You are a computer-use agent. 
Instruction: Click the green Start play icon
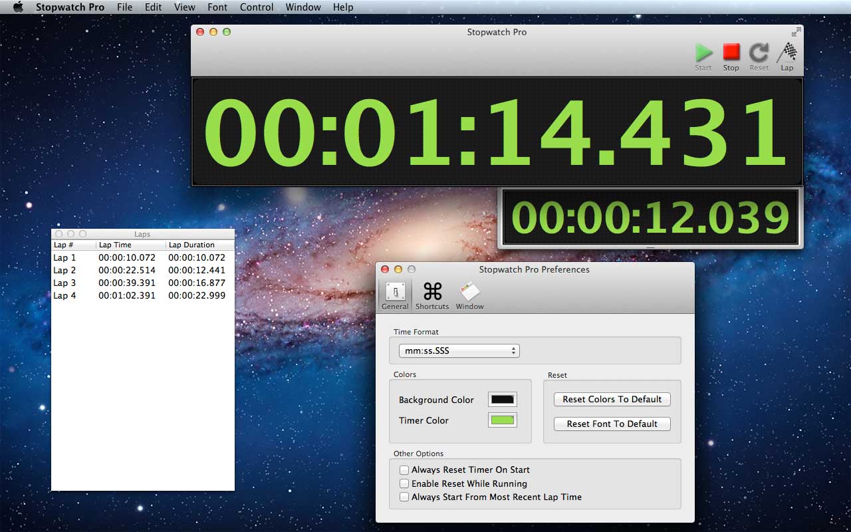pyautogui.click(x=703, y=53)
